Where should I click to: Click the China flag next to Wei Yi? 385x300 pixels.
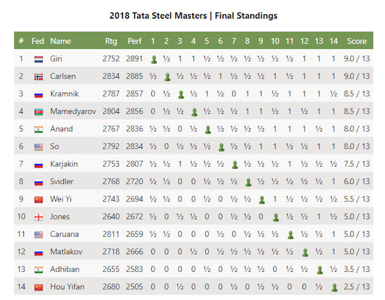tap(38, 199)
